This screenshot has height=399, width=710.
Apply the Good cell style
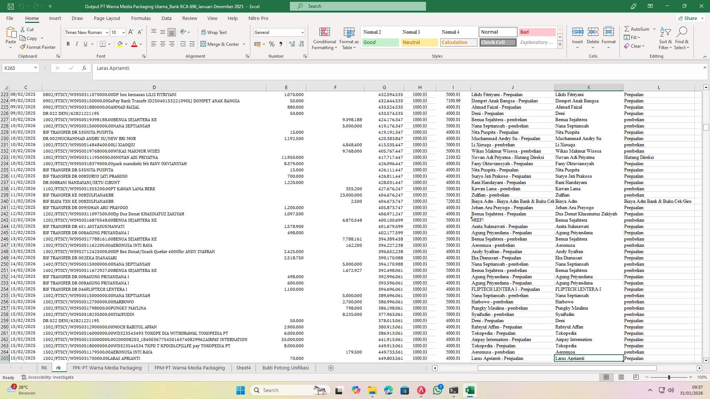pos(380,42)
